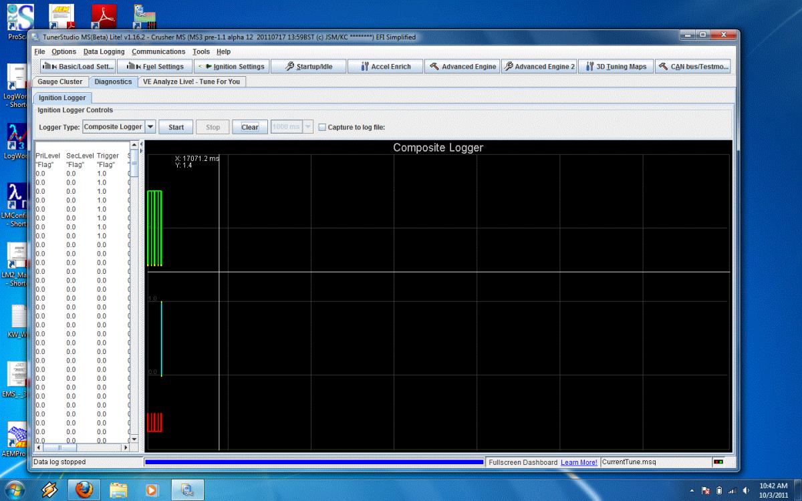Open Ignition Settings spark plug button
Viewport: 802px width, 501px height.
pos(232,67)
